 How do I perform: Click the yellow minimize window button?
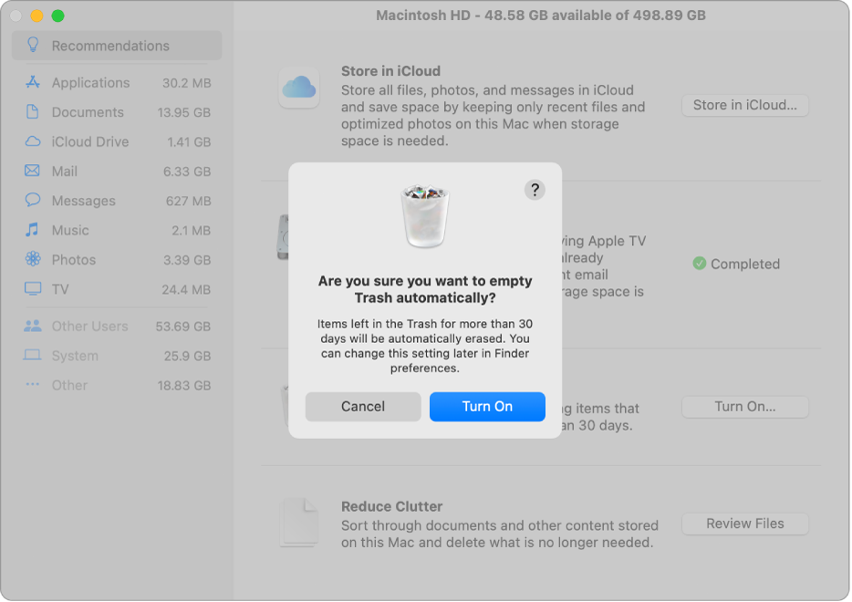36,16
